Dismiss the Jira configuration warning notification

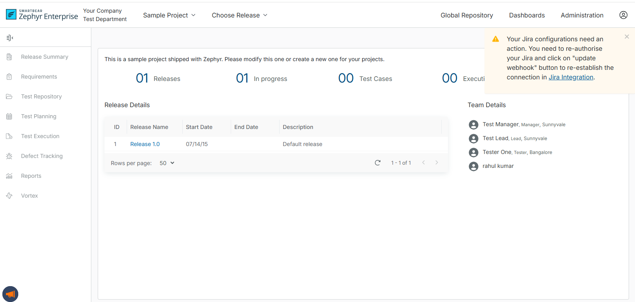pos(627,37)
